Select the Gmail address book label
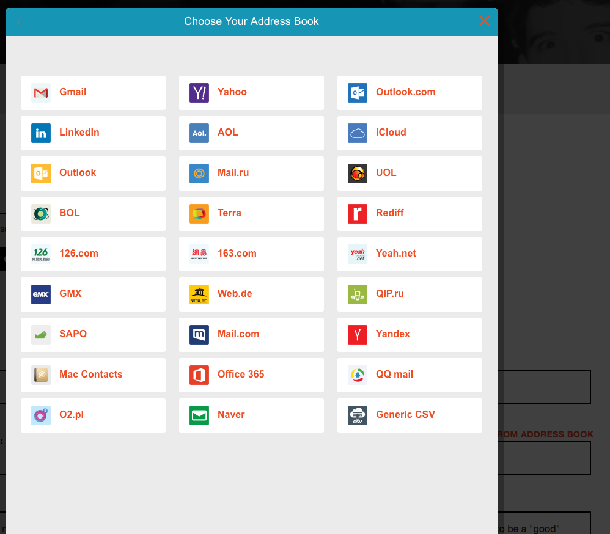Screen dimensions: 610x534 [x=73, y=92]
